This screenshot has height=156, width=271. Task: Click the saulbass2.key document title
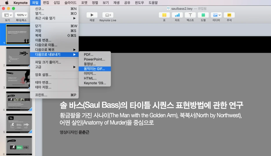coord(182,9)
